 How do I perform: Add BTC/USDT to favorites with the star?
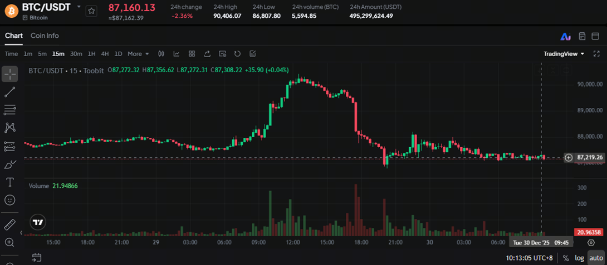(x=91, y=11)
